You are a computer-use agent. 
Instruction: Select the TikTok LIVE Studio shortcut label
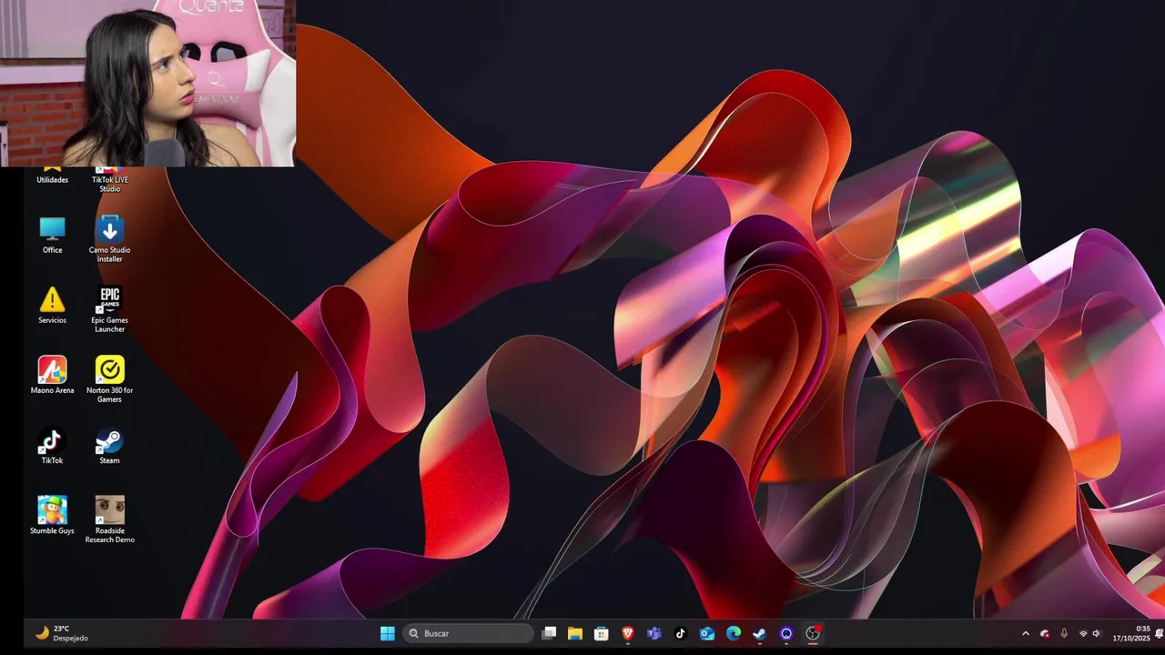(109, 184)
